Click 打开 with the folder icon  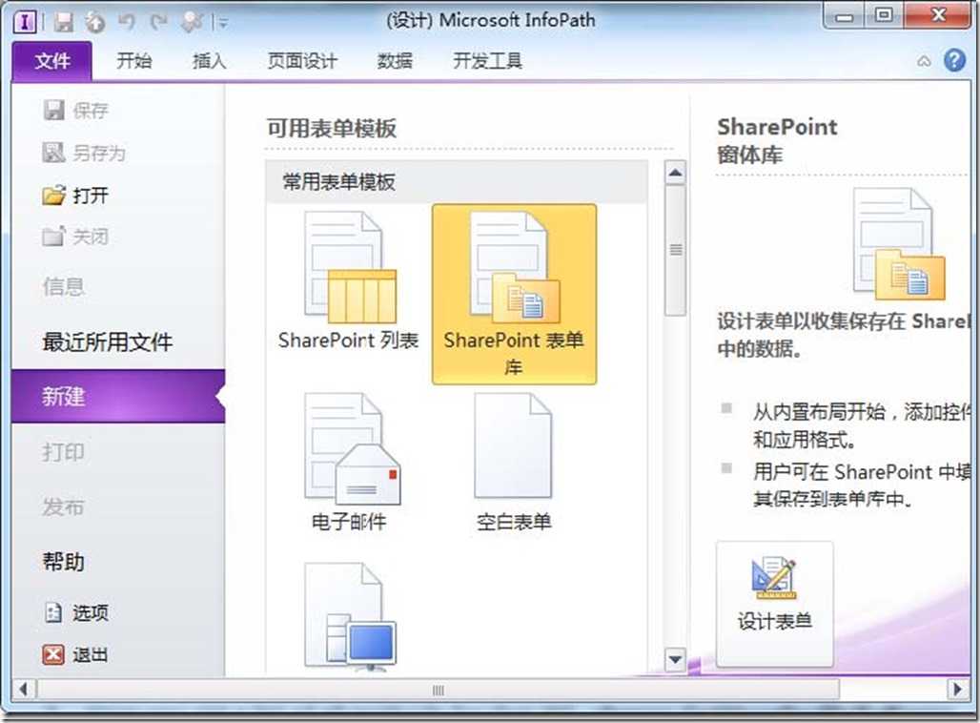[75, 196]
